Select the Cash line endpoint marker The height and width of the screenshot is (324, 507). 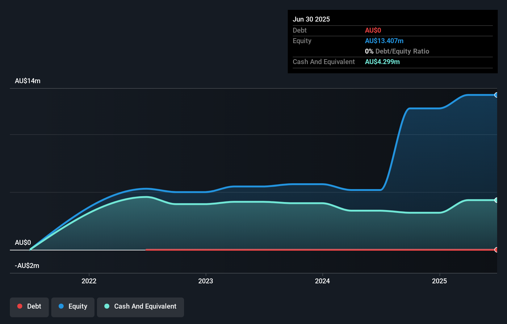pyautogui.click(x=497, y=200)
